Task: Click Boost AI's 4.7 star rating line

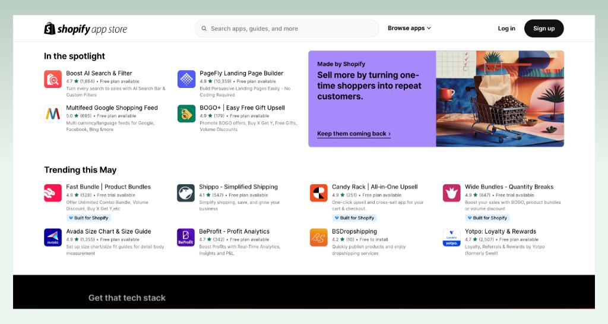Action: point(102,81)
